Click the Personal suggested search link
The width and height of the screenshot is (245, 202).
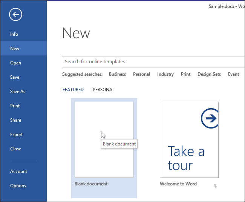[x=141, y=74]
